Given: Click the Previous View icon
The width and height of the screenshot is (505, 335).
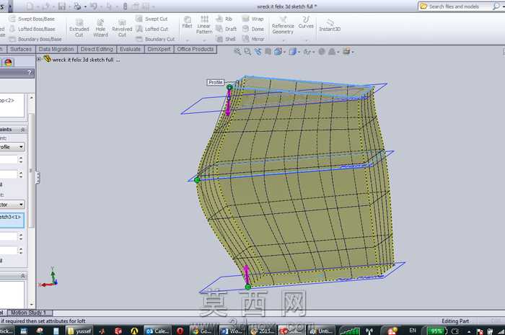Looking at the screenshot, I should [x=258, y=51].
